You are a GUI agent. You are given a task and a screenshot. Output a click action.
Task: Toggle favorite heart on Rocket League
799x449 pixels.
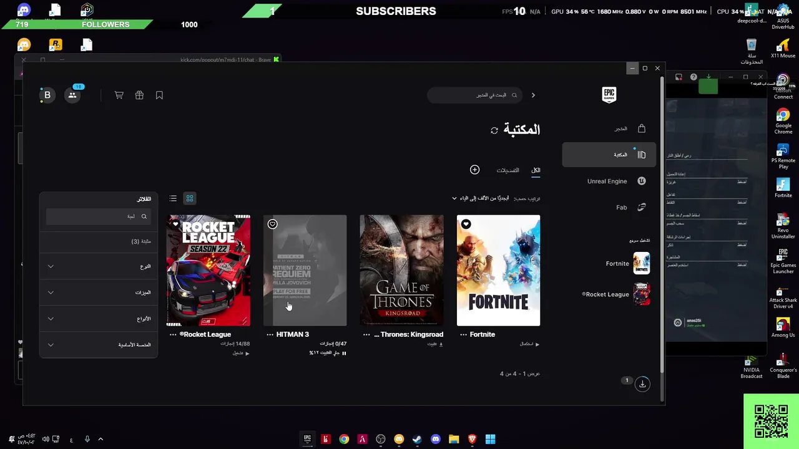click(x=175, y=224)
